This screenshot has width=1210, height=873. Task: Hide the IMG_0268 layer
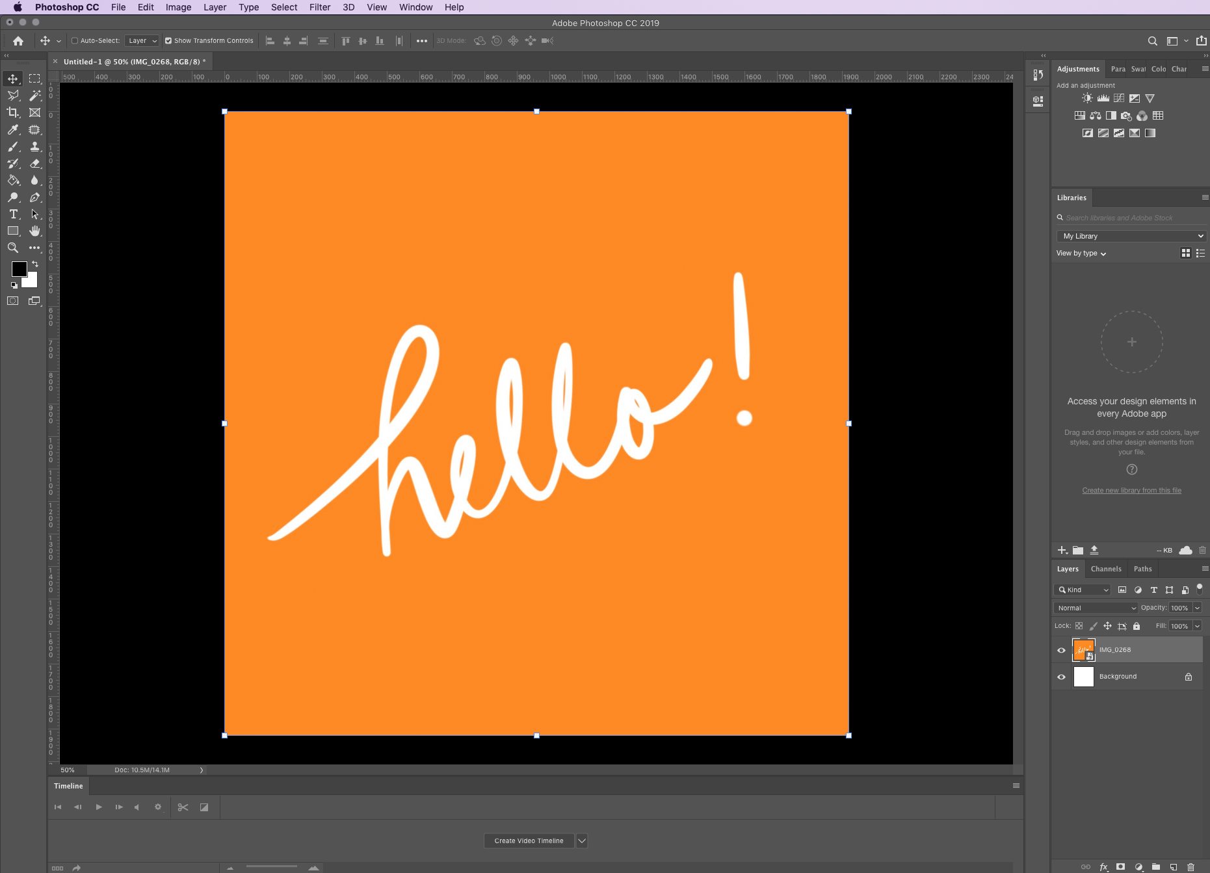1061,649
